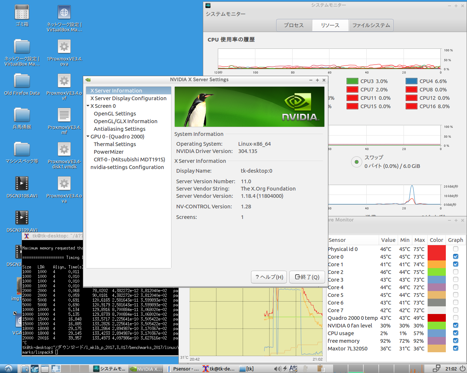Image resolution: width=467 pixels, height=373 pixels.
Task: Uncheck graph for NVIDIA 0 fan level
Action: pyautogui.click(x=455, y=326)
